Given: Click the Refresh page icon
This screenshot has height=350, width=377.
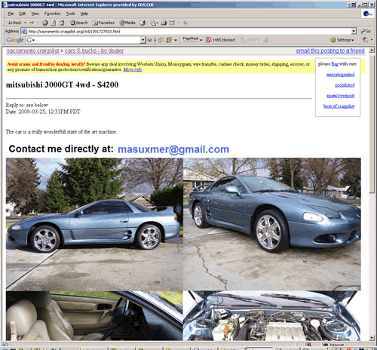Looking at the screenshot, I should (54, 23).
